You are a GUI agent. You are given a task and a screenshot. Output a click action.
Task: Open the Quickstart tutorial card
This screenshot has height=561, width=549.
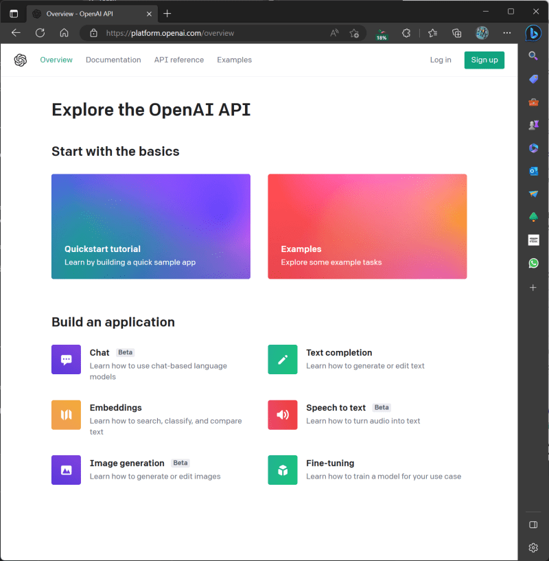click(151, 227)
